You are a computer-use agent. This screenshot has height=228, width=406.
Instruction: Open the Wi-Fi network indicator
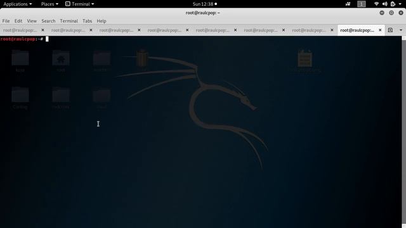tap(376, 4)
